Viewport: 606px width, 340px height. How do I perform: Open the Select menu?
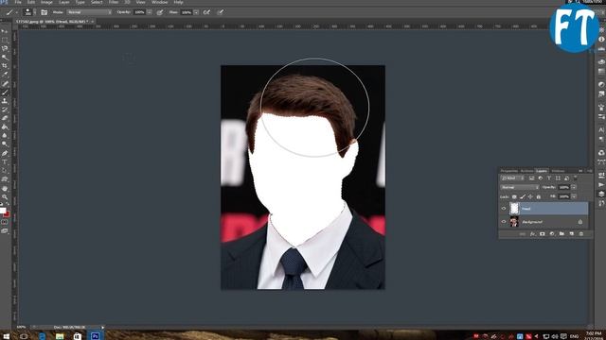pyautogui.click(x=97, y=2)
